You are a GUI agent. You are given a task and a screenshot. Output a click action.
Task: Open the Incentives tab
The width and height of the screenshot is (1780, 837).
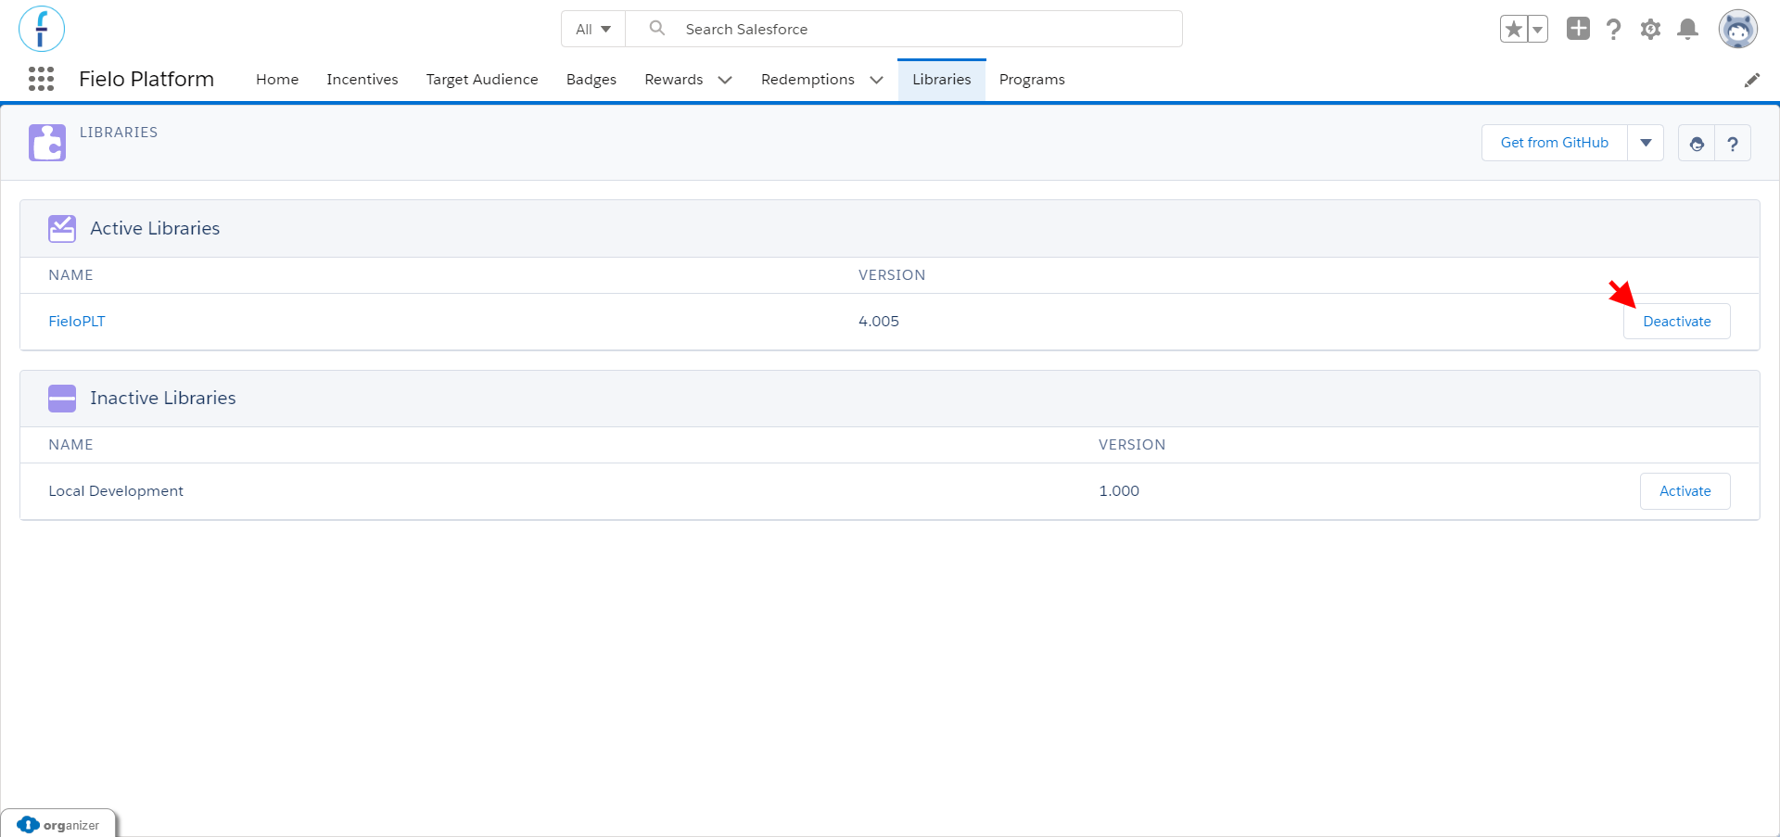click(362, 80)
